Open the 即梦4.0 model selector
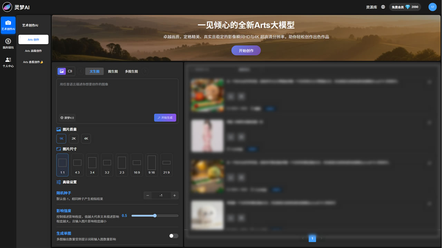The image size is (442, 248). (67, 118)
